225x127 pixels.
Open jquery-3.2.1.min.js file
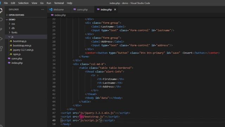(26, 50)
